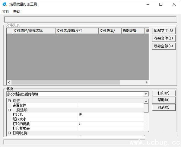
Task: Collapse the 打印比例 property group
Action: pyautogui.click(x=9, y=133)
